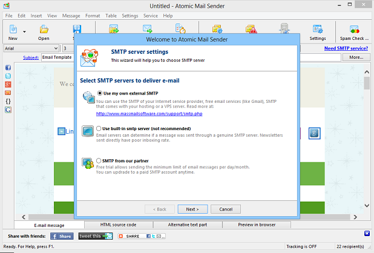Click the New document toolbar icon
374x253 pixels.
tap(13, 29)
